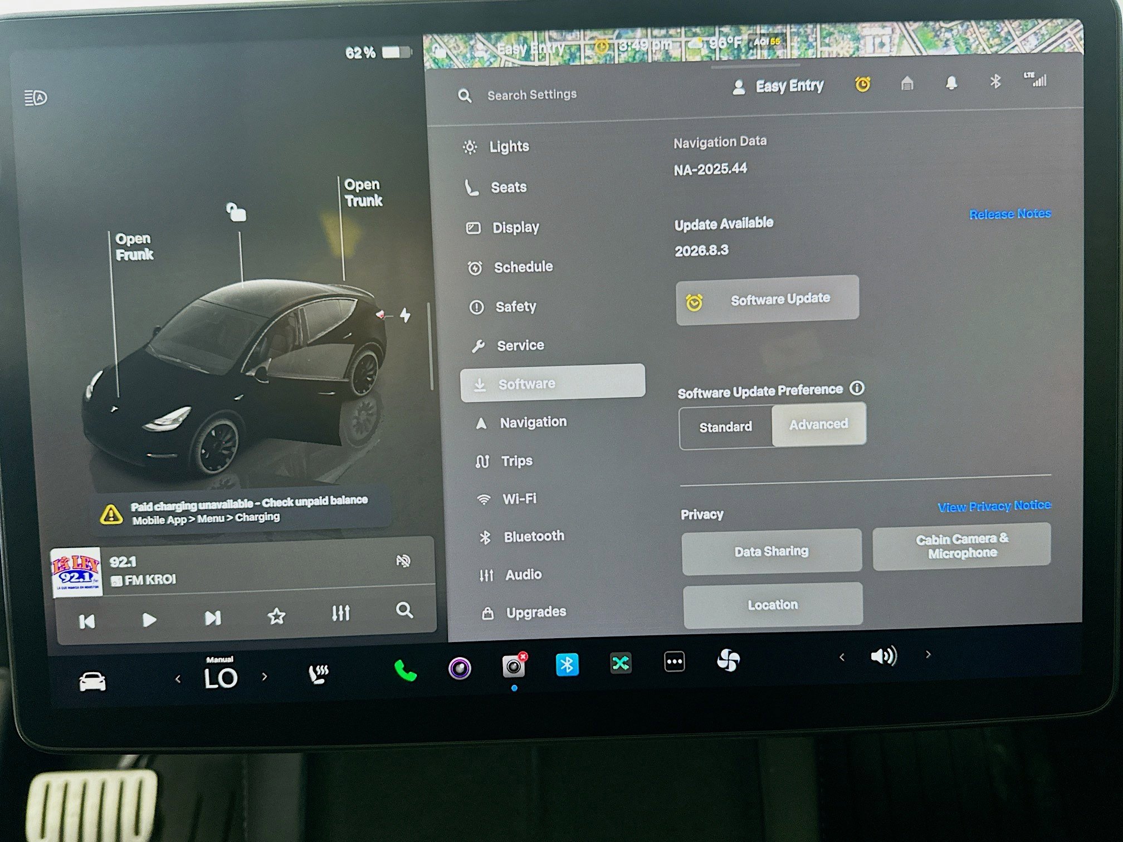Open media search magnifier icon
This screenshot has height=842, width=1123.
point(404,610)
